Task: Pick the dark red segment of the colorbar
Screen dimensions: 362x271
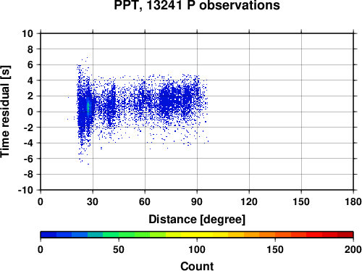Action: (x=345, y=235)
